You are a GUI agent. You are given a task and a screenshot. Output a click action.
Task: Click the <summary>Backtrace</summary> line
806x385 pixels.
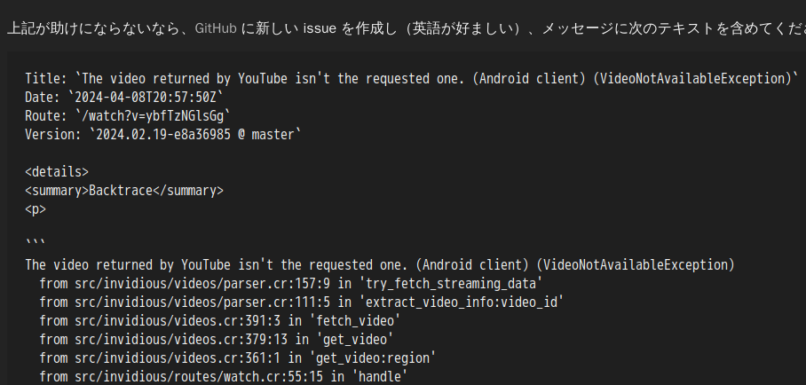point(124,191)
